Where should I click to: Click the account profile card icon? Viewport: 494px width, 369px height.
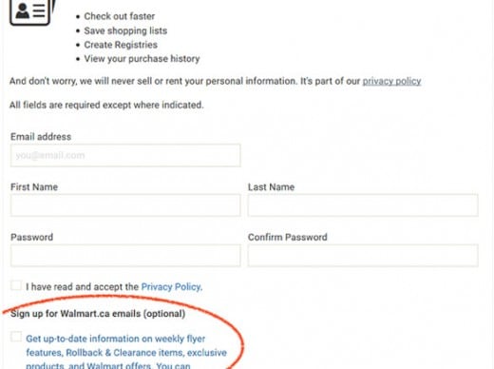pos(32,12)
